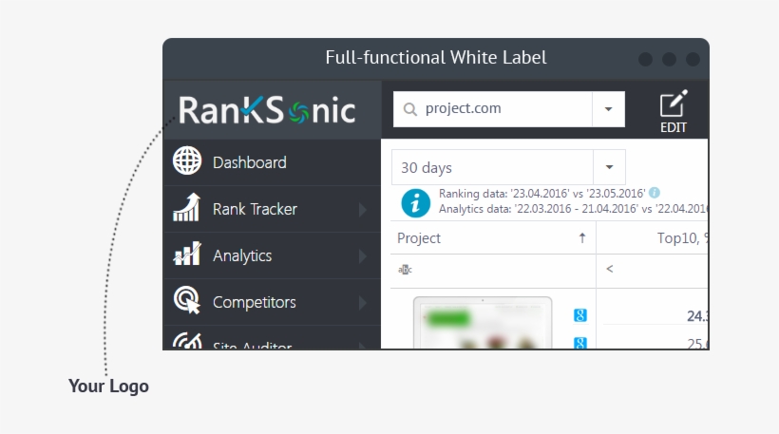Image resolution: width=779 pixels, height=434 pixels.
Task: Expand the Competitors submenu arrow
Action: point(363,303)
